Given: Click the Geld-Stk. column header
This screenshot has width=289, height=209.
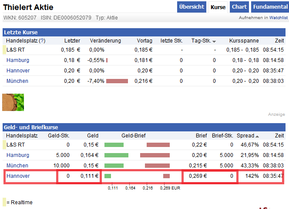Looking at the screenshot, I should click(59, 136).
